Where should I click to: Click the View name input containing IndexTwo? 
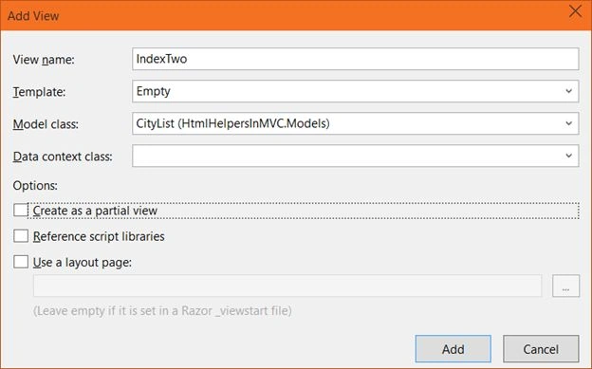point(355,59)
